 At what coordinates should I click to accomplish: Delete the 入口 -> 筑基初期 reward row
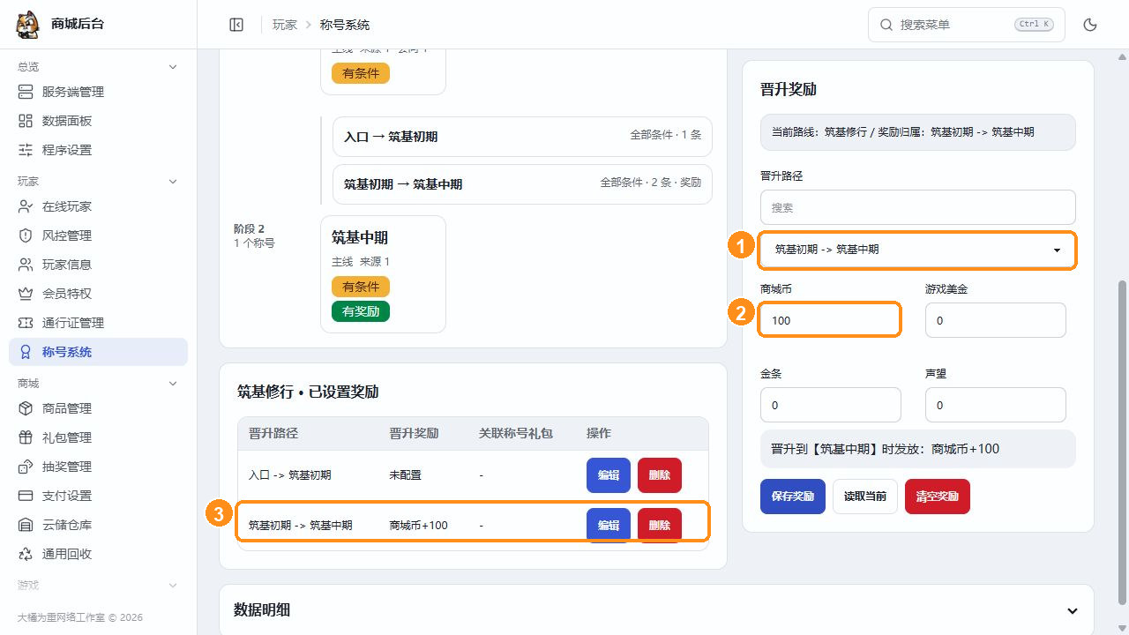(x=659, y=475)
